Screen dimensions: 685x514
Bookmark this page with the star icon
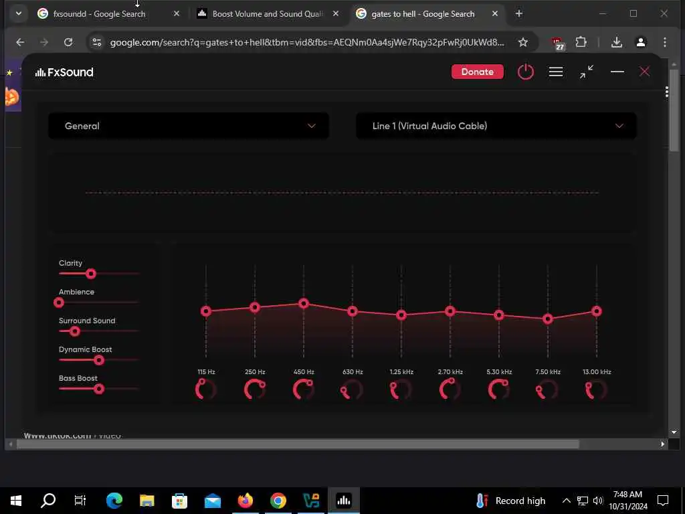(x=523, y=42)
